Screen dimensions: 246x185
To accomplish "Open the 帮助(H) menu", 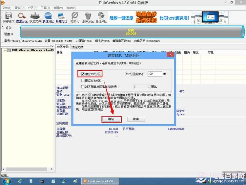I will click(71, 8).
